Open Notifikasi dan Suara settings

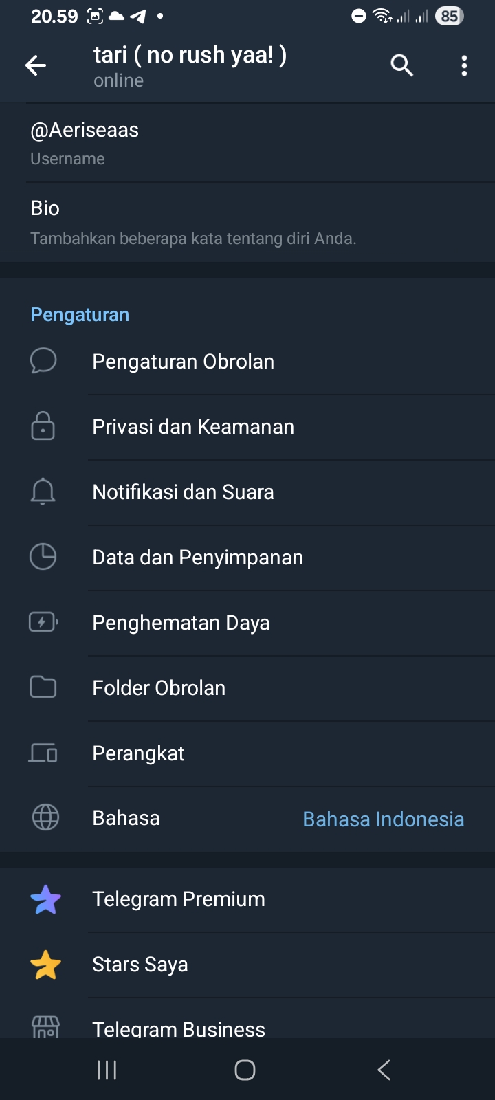click(183, 492)
